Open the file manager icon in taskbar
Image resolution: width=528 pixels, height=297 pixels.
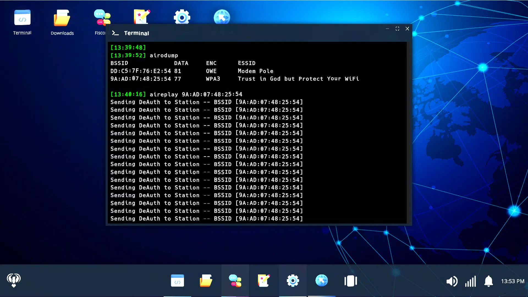206,281
